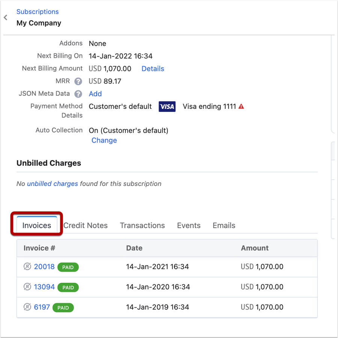The height and width of the screenshot is (338, 338).
Task: Click the JSON Meta Data help icon
Action: (x=78, y=94)
